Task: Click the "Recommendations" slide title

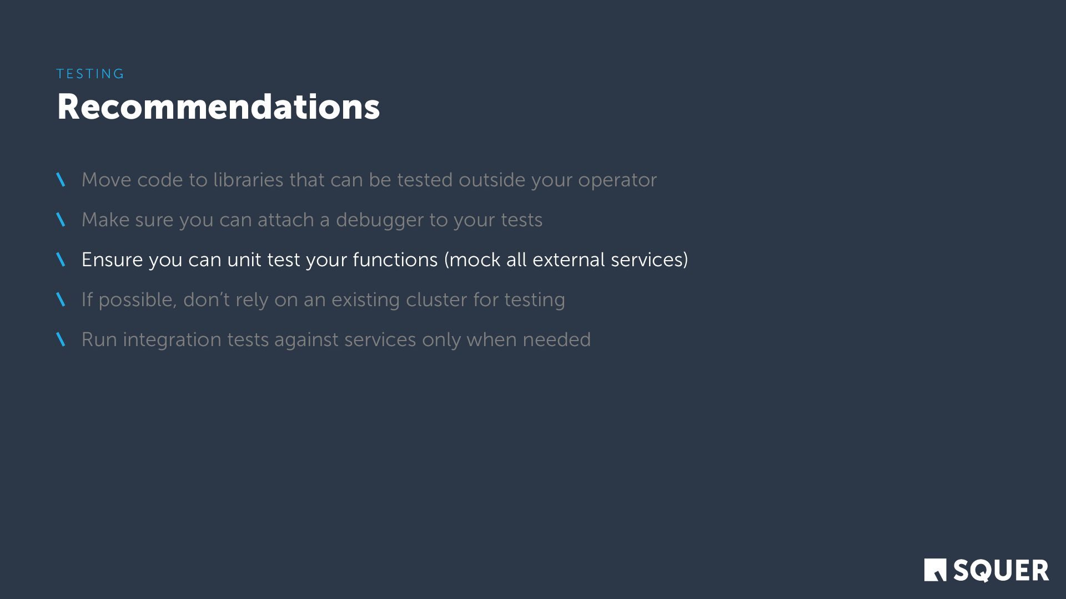Action: 218,106
